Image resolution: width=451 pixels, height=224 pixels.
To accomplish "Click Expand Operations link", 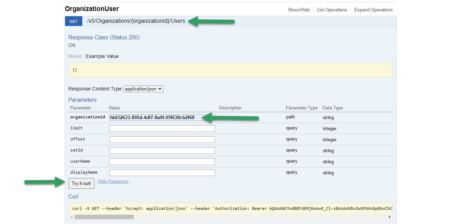I will (374, 10).
